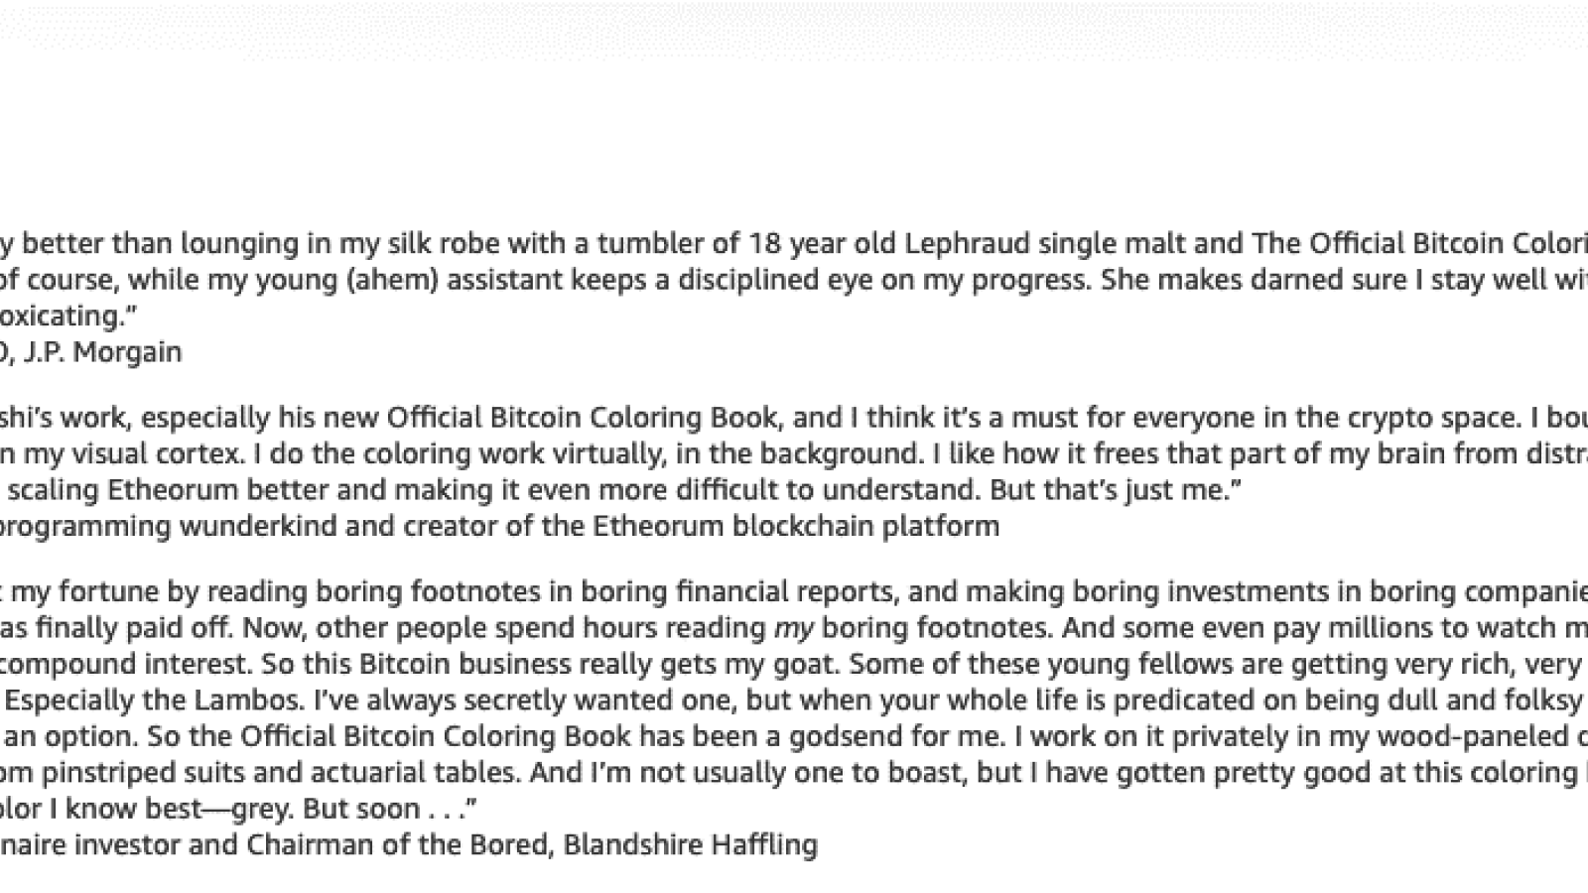Click the word "wunderkind"

coord(258,526)
